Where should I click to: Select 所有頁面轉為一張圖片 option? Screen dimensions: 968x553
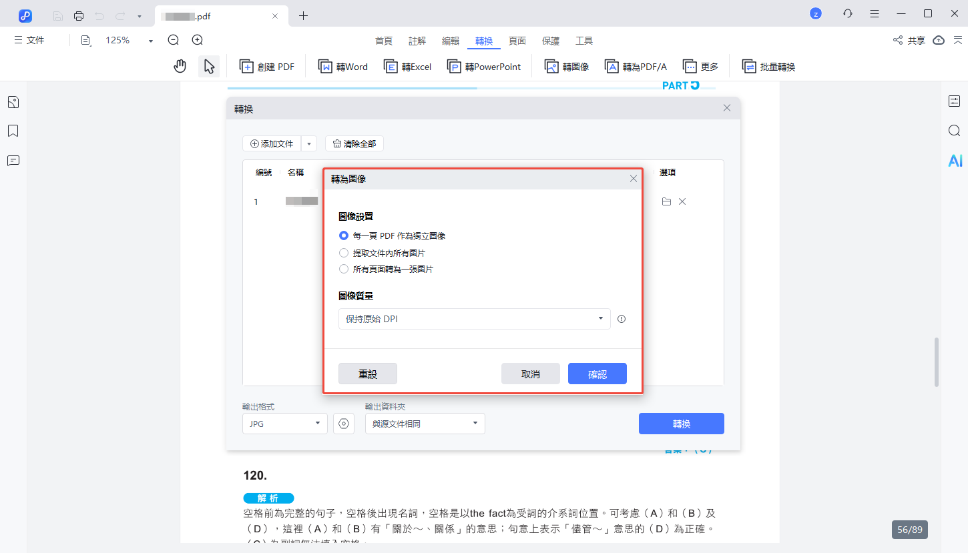click(x=386, y=269)
